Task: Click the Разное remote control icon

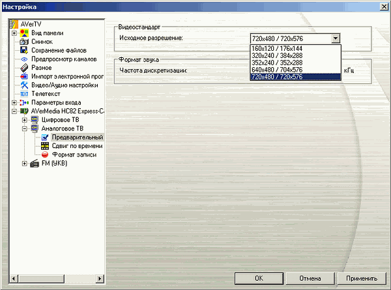Action: click(24, 68)
